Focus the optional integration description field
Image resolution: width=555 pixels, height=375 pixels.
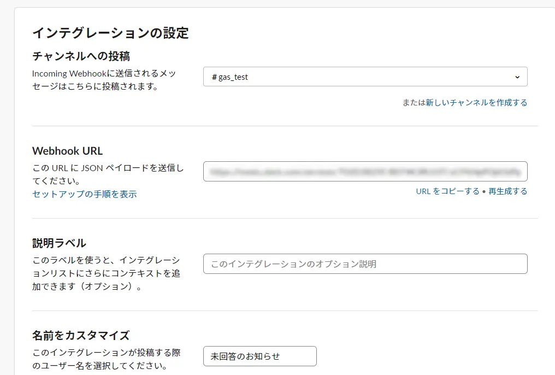pos(366,263)
